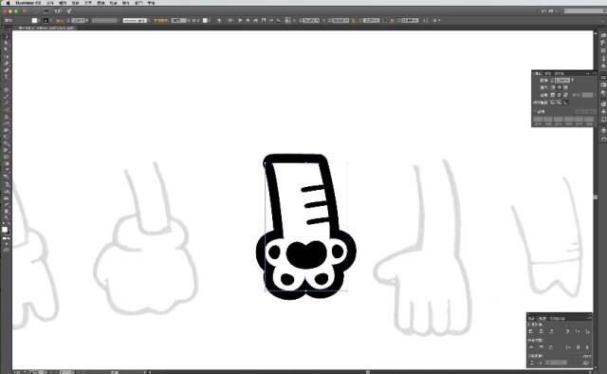This screenshot has width=607, height=374.
Task: Open the Help menu, last in the menu bar
Action: [x=152, y=3]
